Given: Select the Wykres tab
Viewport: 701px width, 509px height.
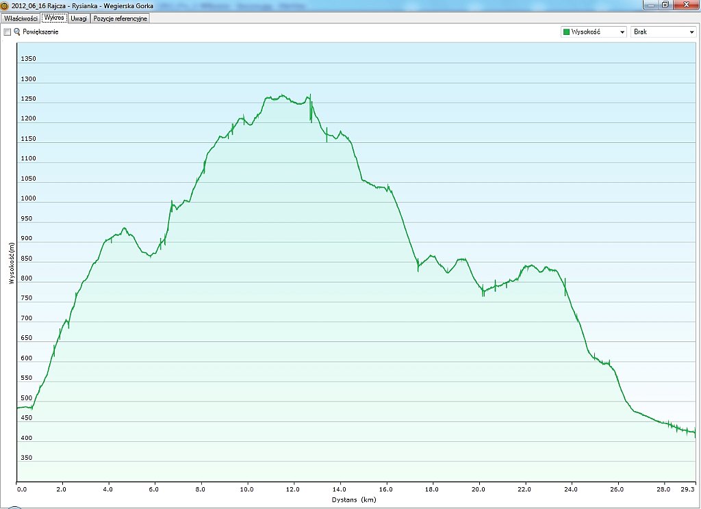Looking at the screenshot, I should tap(54, 18).
